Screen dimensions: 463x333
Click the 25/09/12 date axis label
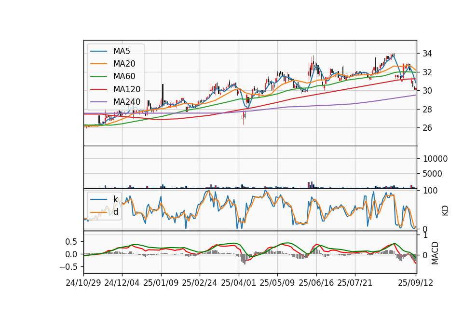(x=416, y=283)
